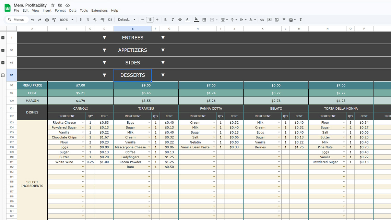Open the text rotation options
The image size is (391, 220).
252,20
